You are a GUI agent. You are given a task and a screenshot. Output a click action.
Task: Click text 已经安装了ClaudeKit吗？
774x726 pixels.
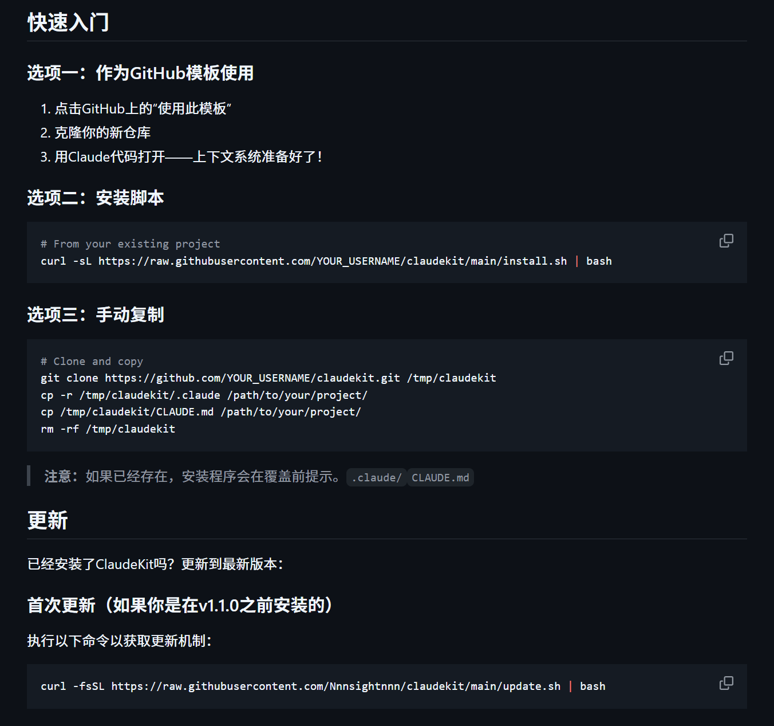[x=101, y=564]
